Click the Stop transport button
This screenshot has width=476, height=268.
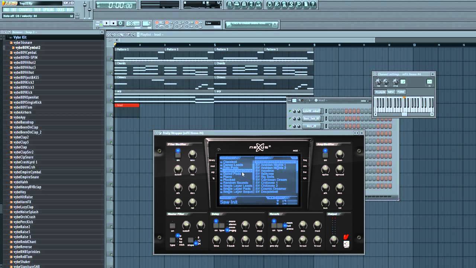coord(113,23)
